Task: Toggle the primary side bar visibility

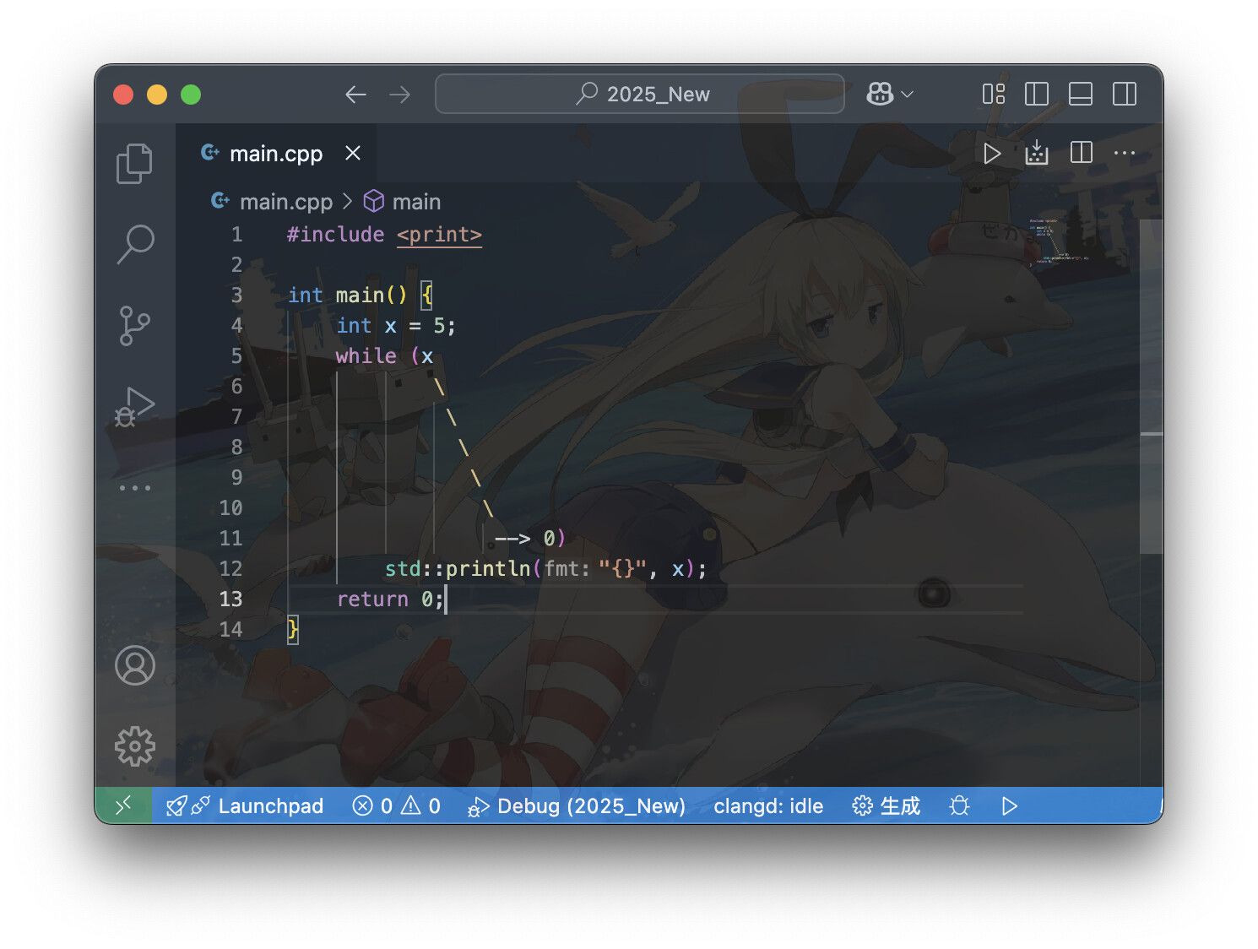Action: coord(1037,94)
